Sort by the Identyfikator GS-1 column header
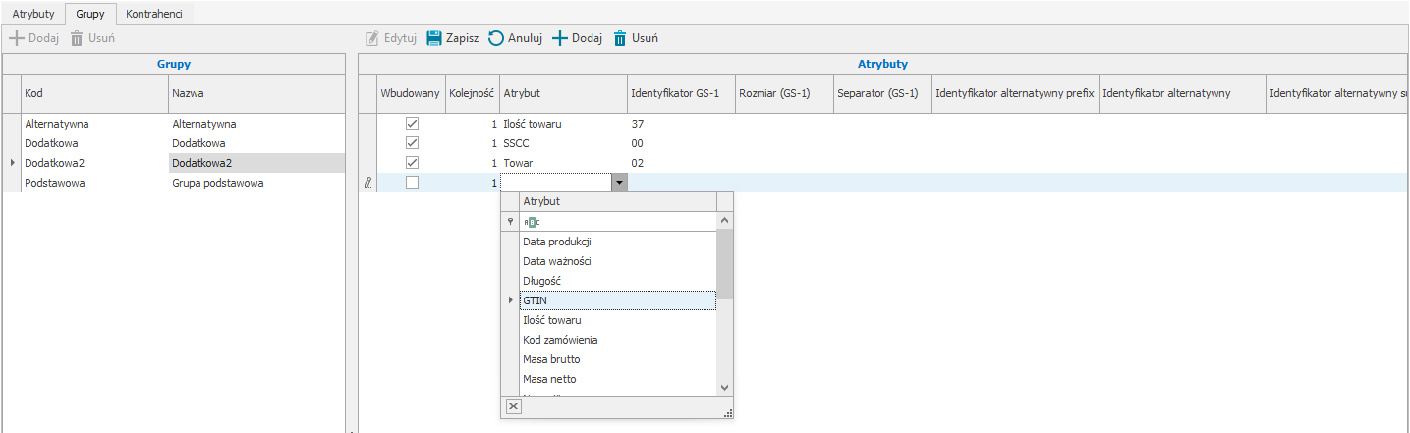1410x433 pixels. click(681, 93)
